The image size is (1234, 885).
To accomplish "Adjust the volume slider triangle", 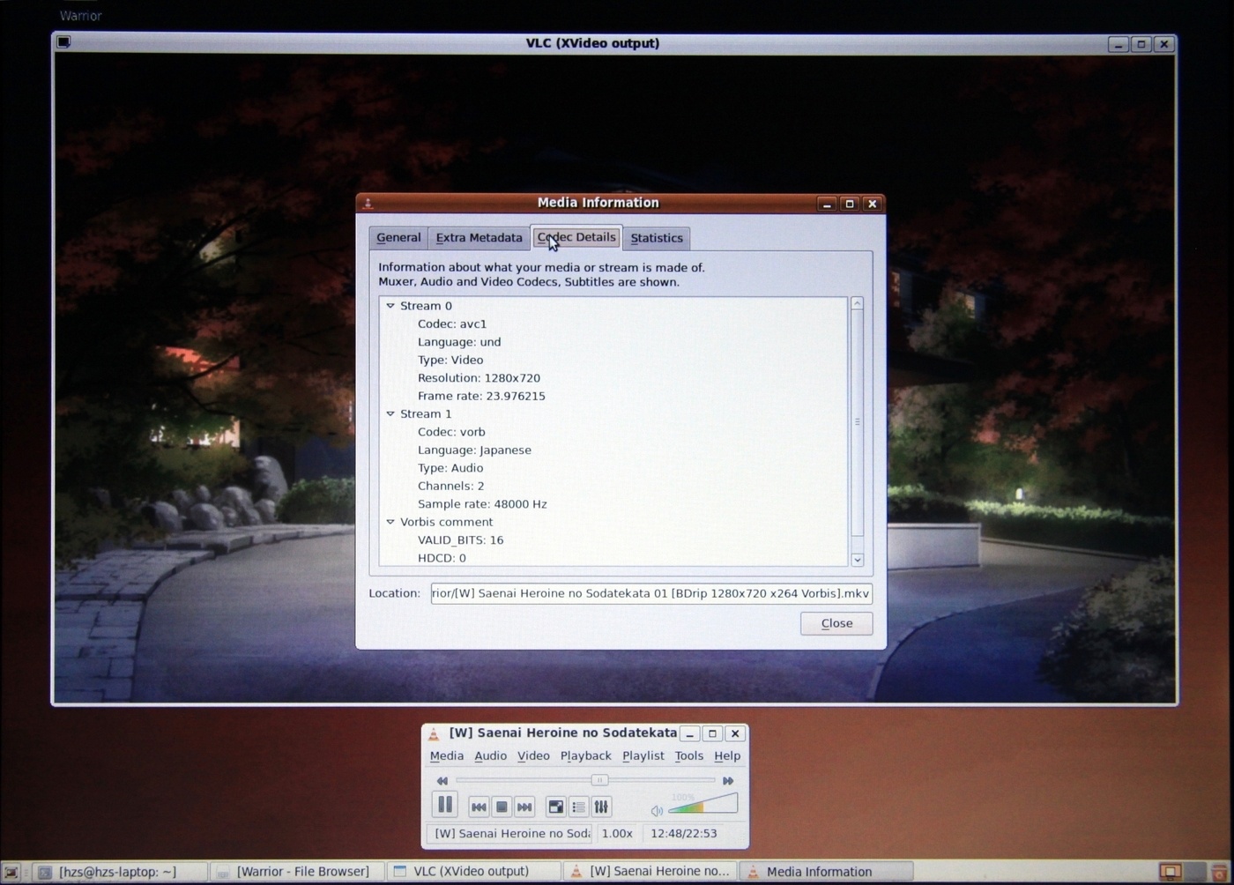I will coord(702,803).
